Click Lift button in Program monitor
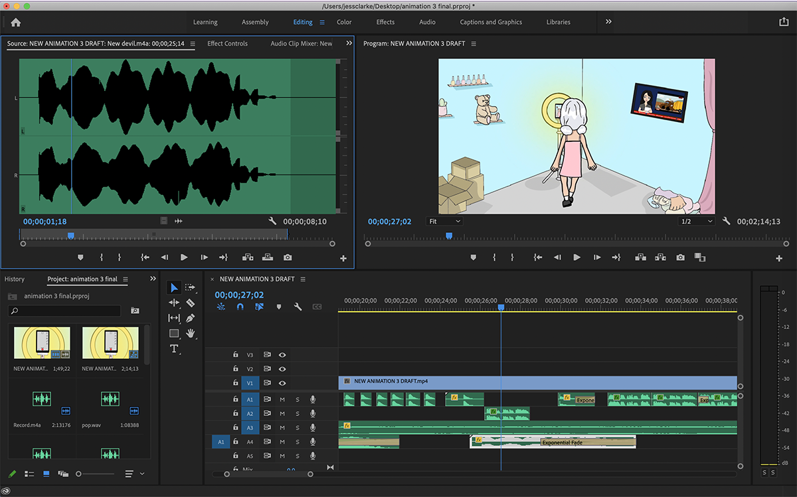Screen dimensions: 797x497 [641, 257]
